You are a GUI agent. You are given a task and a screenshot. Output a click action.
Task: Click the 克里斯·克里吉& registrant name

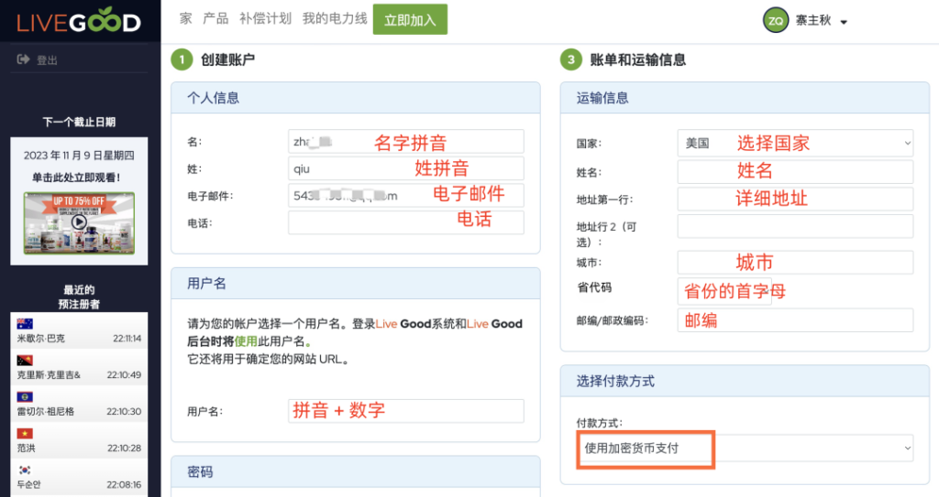[49, 375]
